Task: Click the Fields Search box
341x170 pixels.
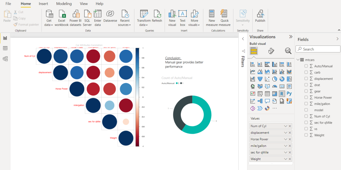Action: [x=318, y=49]
